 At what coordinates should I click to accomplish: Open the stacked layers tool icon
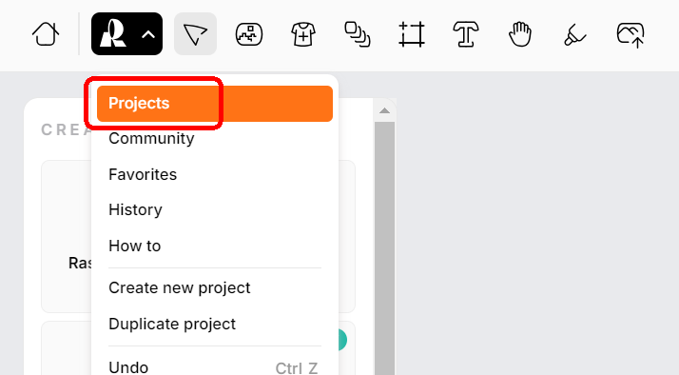(358, 34)
